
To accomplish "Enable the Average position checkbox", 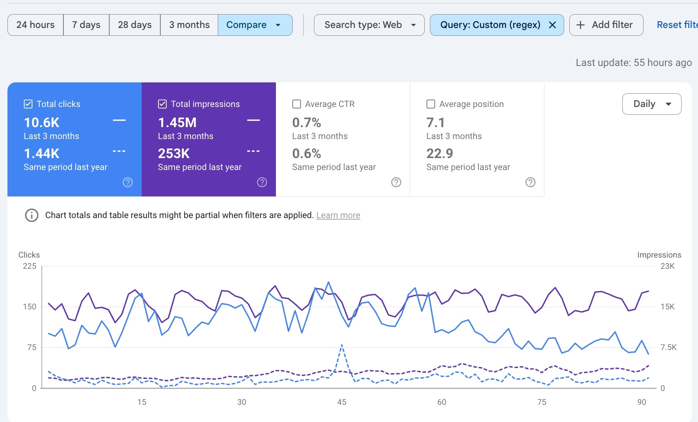I will pyautogui.click(x=431, y=104).
